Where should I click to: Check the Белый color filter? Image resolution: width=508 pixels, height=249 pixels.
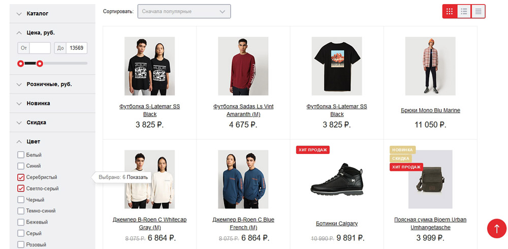21,155
